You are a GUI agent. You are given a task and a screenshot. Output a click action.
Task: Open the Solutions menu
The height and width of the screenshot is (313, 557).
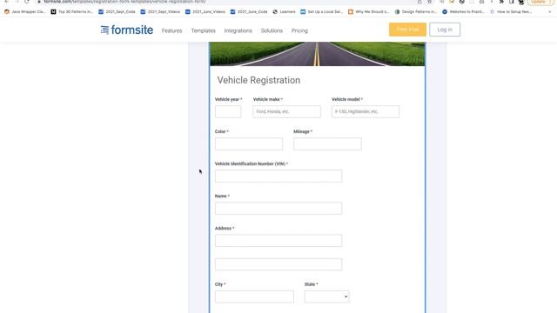click(x=272, y=30)
